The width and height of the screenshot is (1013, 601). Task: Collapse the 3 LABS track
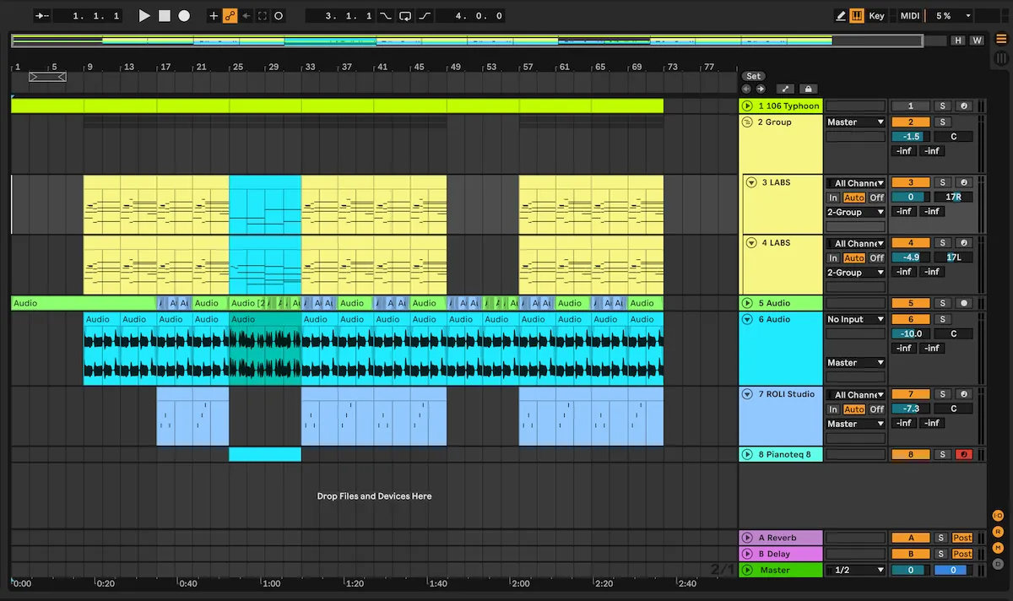pos(752,182)
